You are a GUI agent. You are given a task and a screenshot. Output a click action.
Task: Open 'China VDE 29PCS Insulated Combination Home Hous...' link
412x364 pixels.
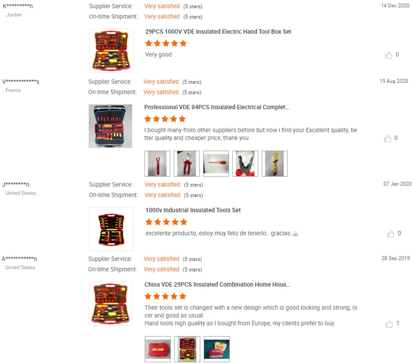click(218, 284)
